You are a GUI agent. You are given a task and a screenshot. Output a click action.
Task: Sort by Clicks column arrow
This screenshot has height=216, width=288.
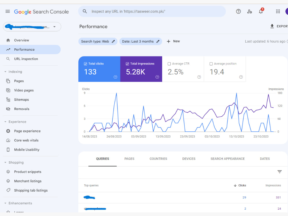click(x=235, y=185)
